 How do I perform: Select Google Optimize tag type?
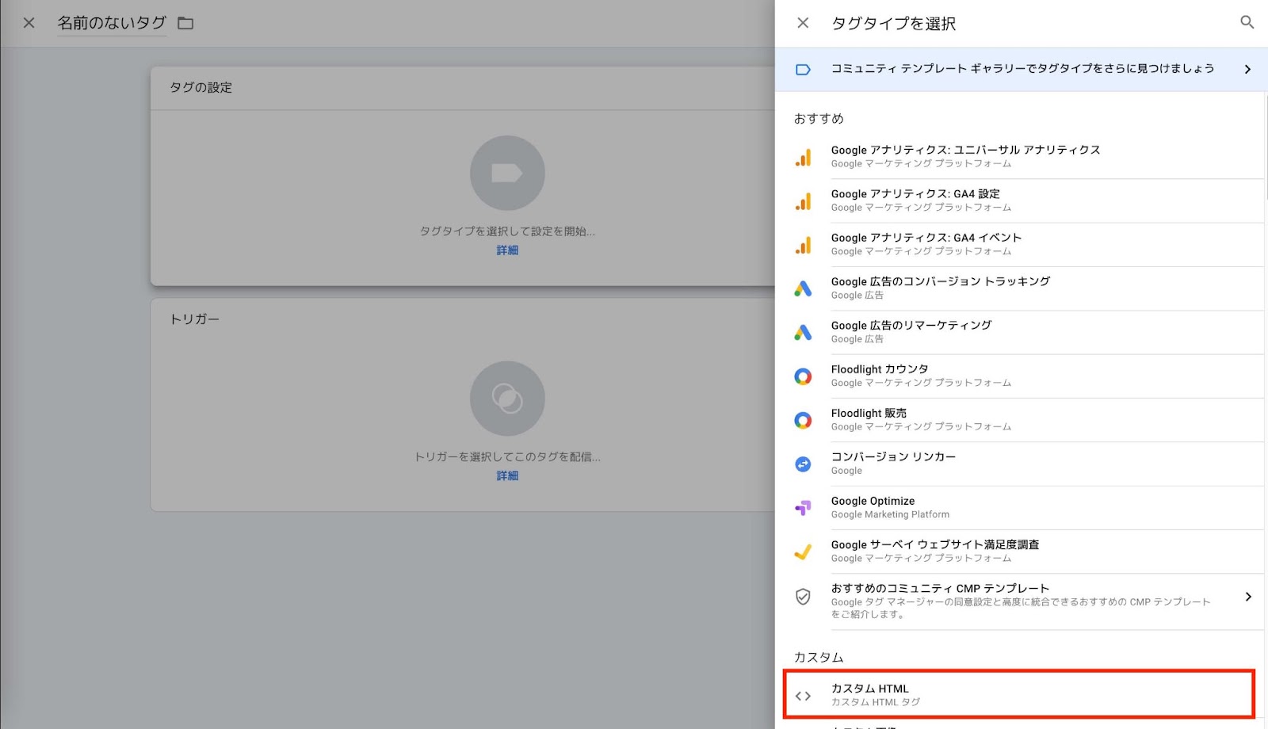click(1021, 508)
